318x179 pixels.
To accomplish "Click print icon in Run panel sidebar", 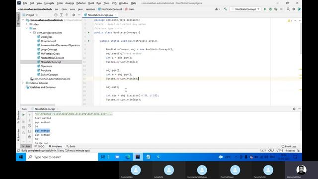I will [29, 137].
